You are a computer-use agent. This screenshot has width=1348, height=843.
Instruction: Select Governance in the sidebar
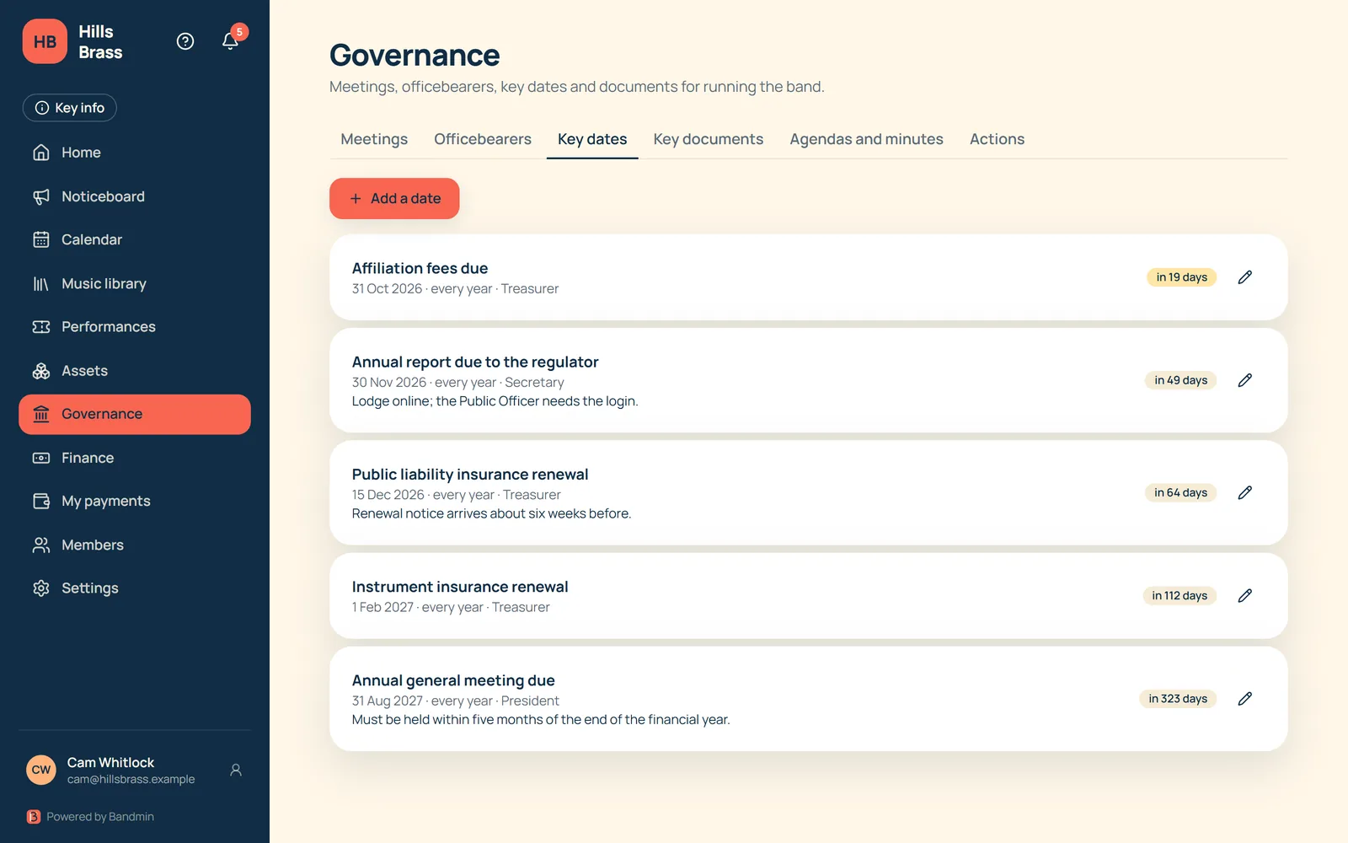pos(135,414)
